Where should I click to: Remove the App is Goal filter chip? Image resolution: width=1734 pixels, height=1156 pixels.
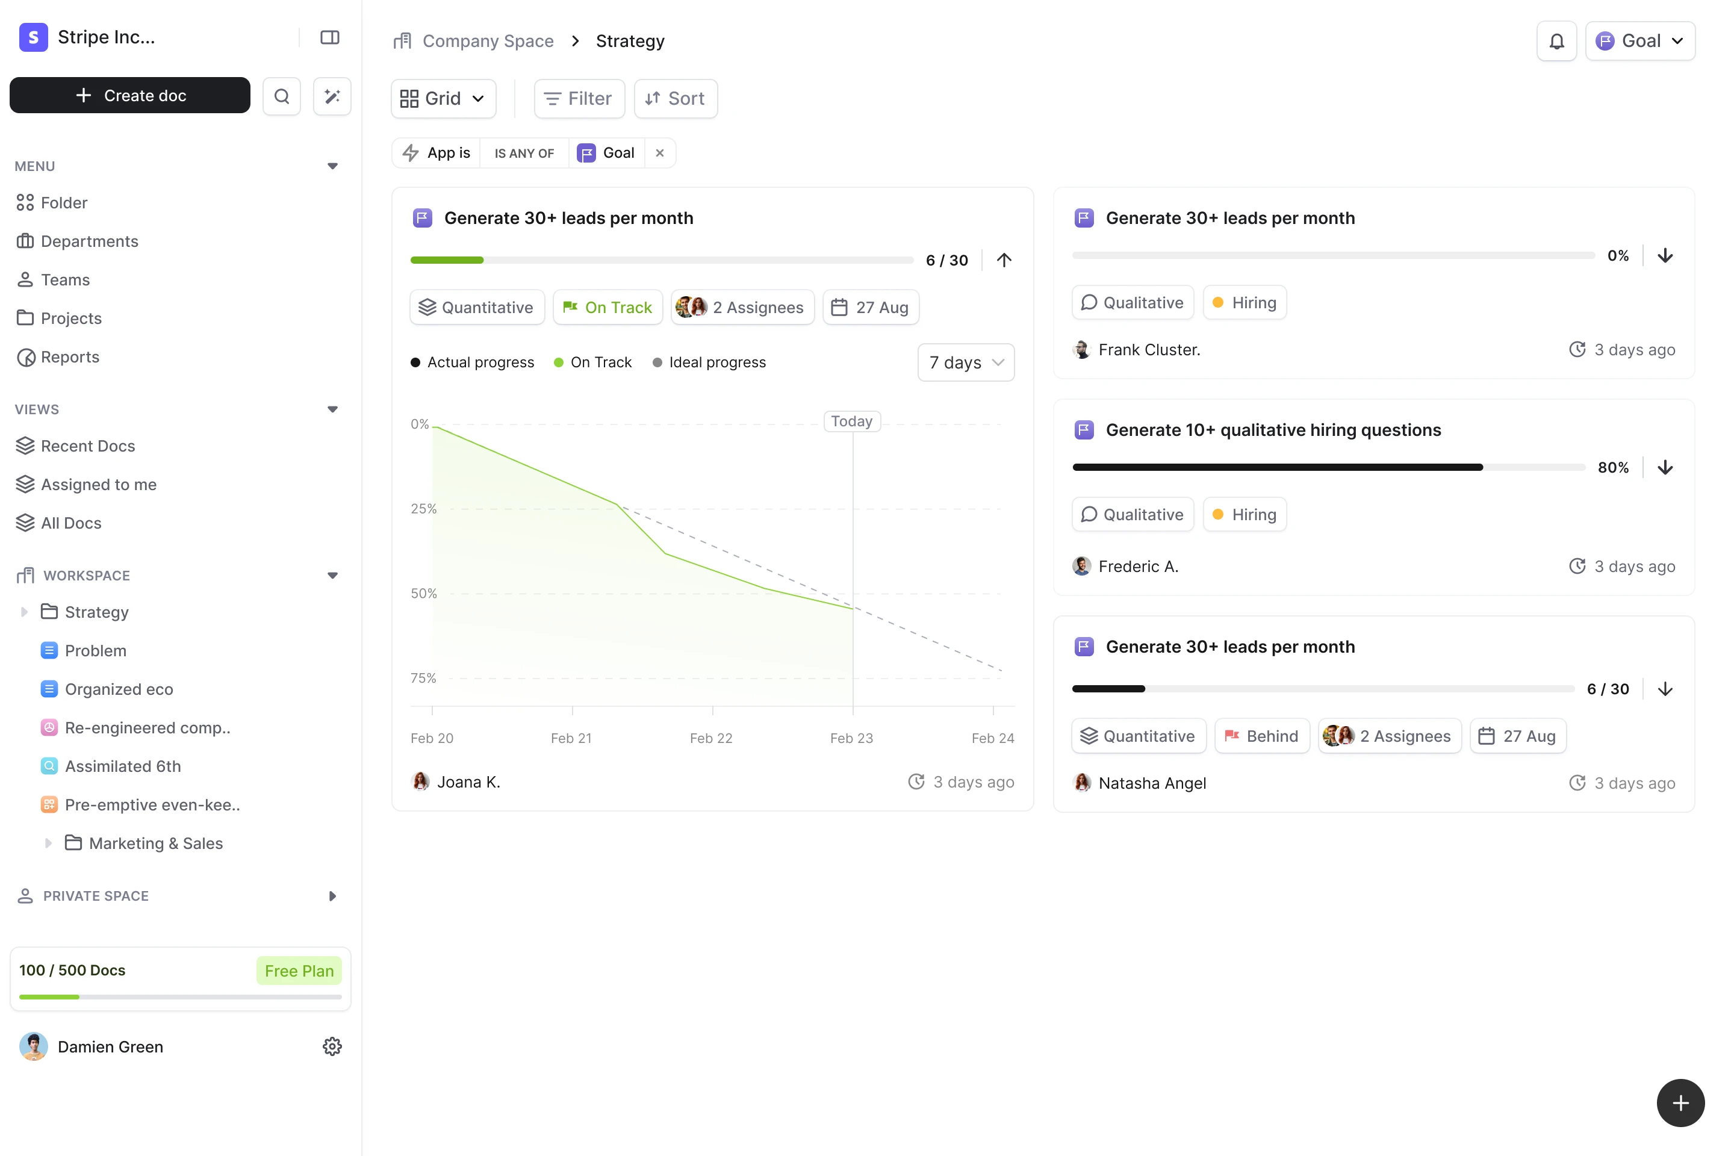660,154
